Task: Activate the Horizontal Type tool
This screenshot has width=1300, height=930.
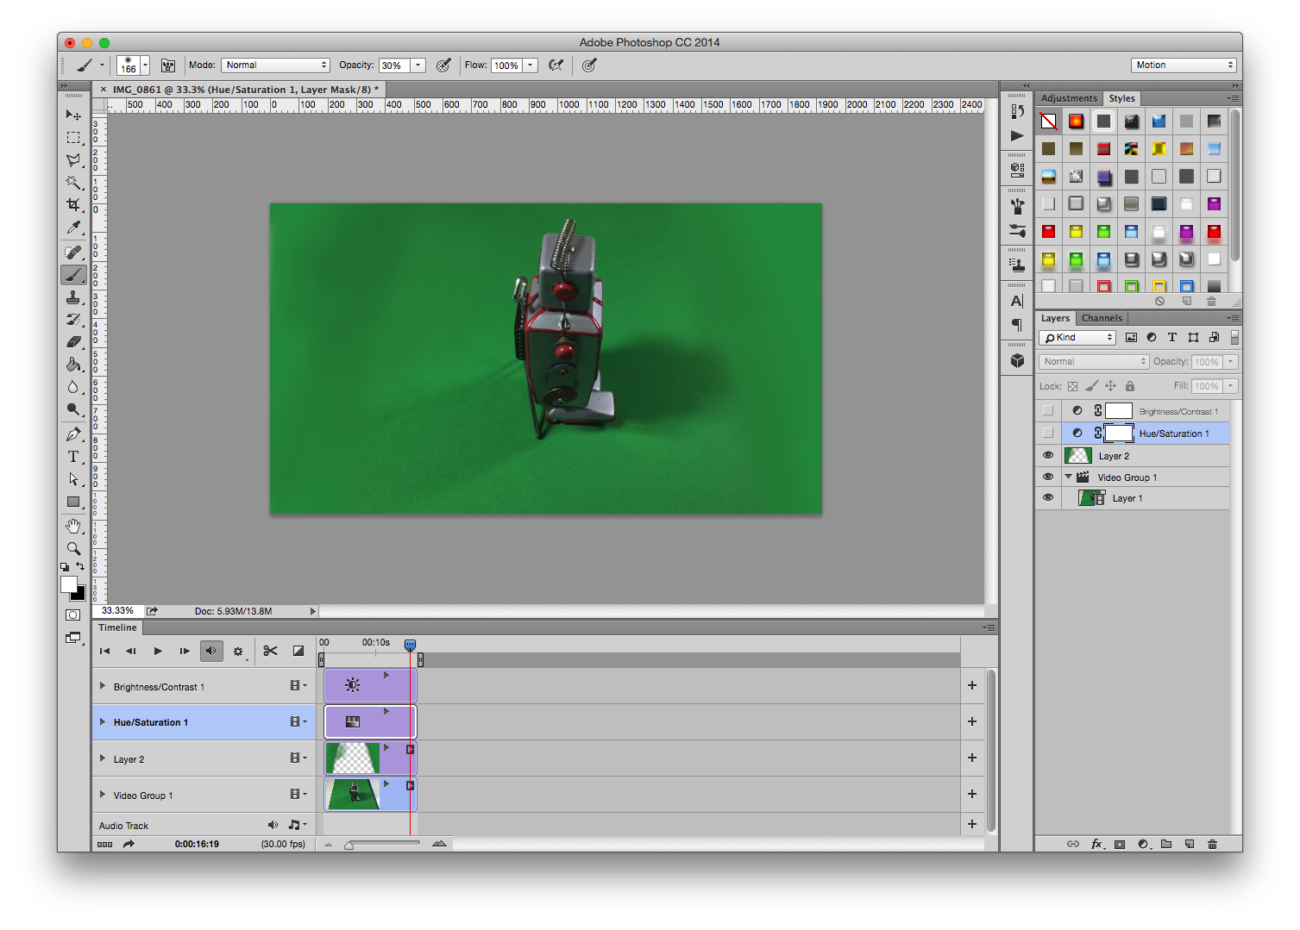Action: (x=73, y=457)
